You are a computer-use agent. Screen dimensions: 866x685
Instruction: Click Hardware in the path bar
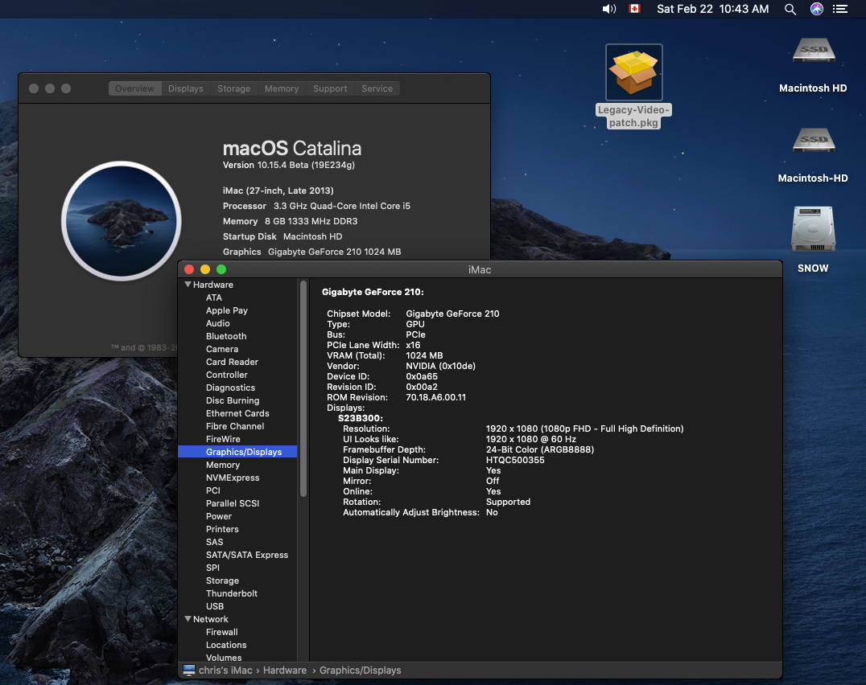[284, 670]
